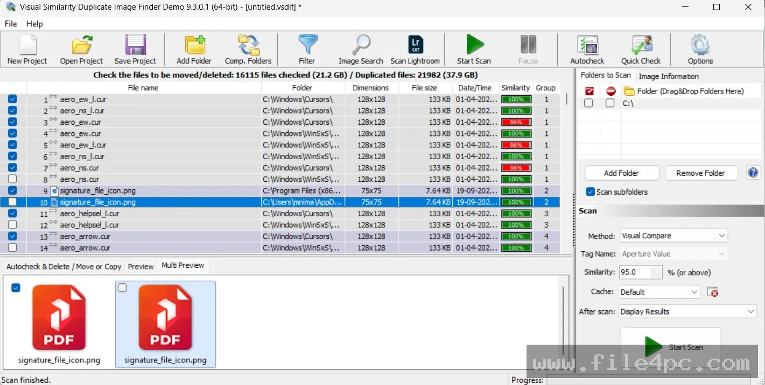Click the Remove Folder button
This screenshot has height=385, width=765.
(700, 173)
